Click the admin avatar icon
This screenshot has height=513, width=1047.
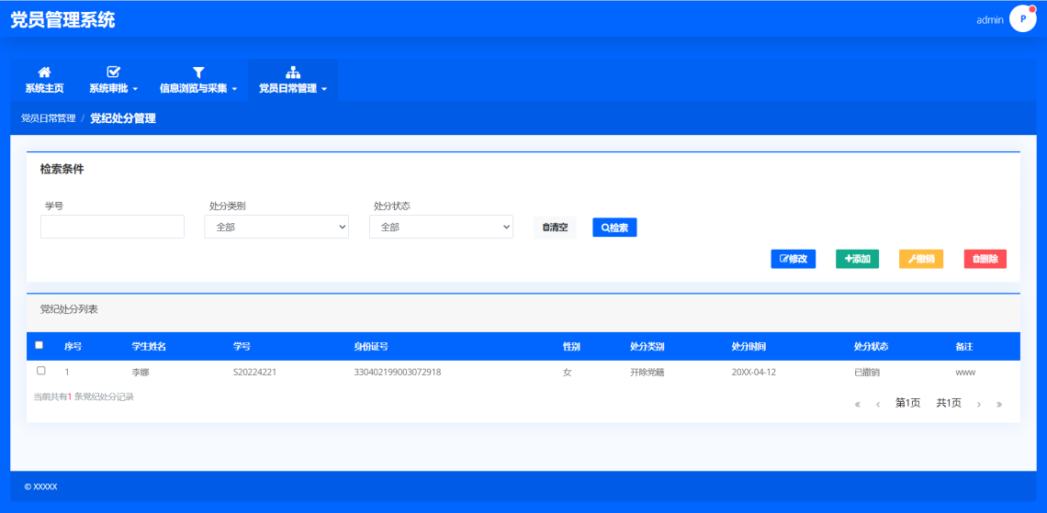pyautogui.click(x=1022, y=18)
